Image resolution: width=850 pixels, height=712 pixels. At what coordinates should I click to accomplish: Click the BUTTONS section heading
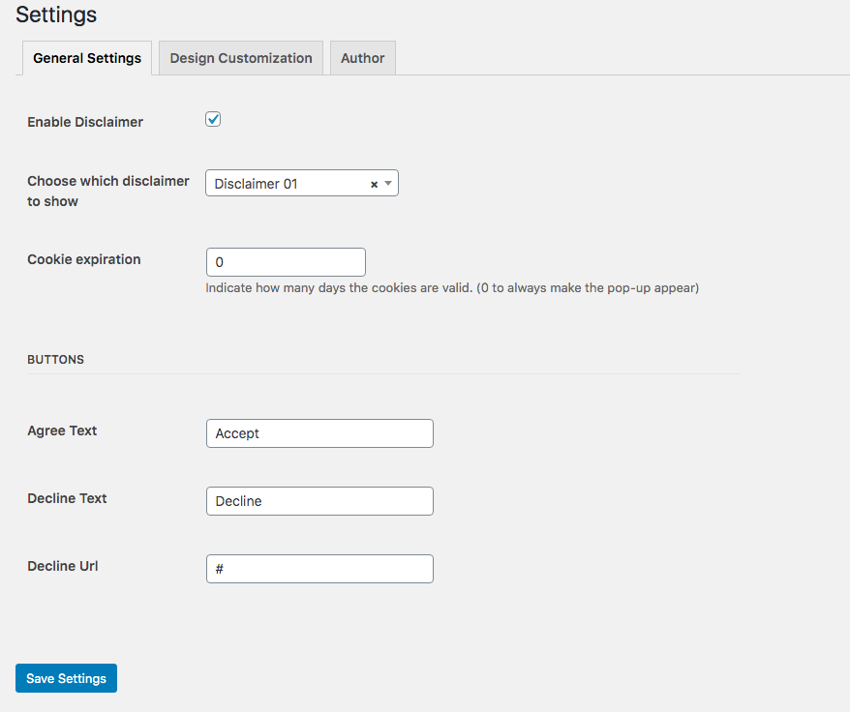coord(55,359)
